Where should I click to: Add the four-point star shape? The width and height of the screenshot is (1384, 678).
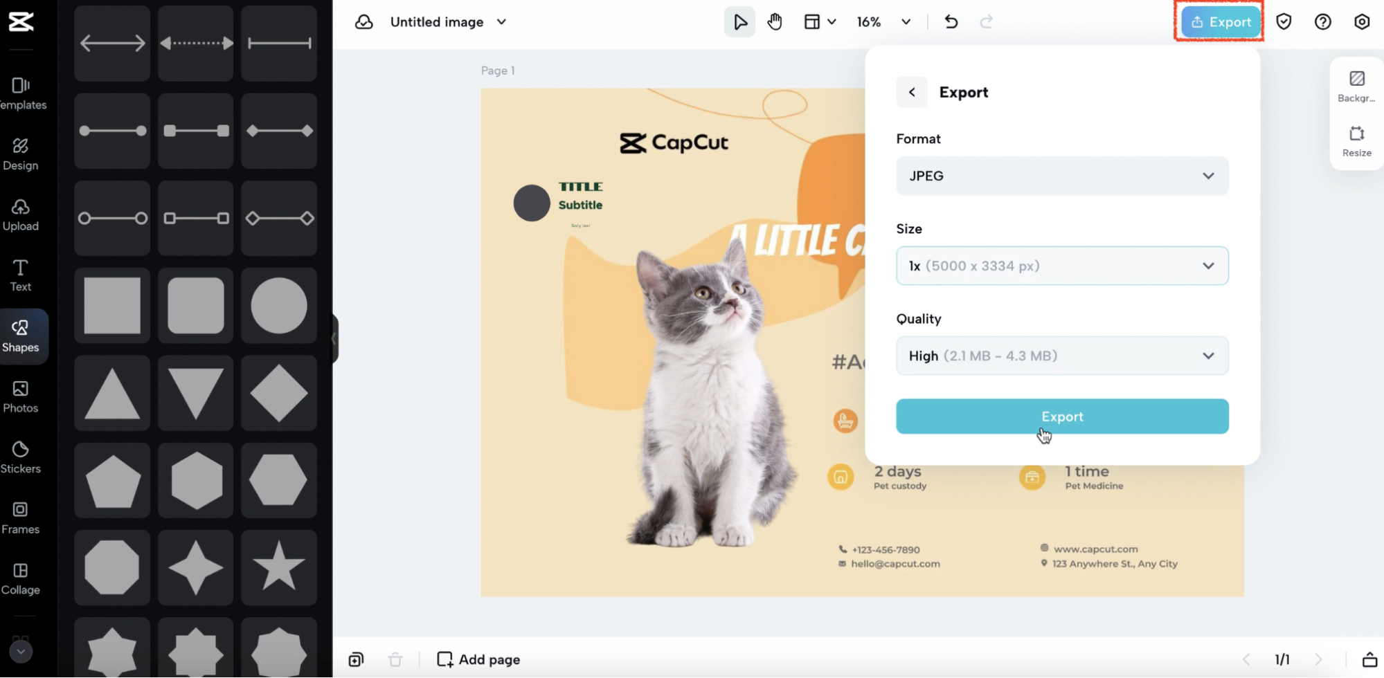(x=196, y=568)
